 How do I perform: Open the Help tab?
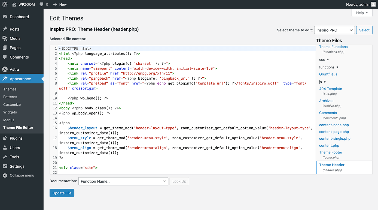pyautogui.click(x=362, y=13)
